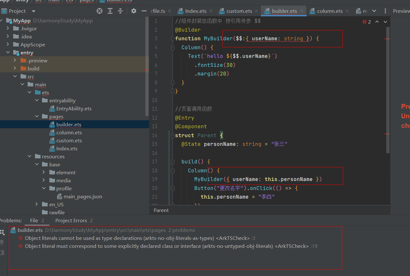
Task: Click the red error stripe mark near line 3
Action: [x=387, y=39]
